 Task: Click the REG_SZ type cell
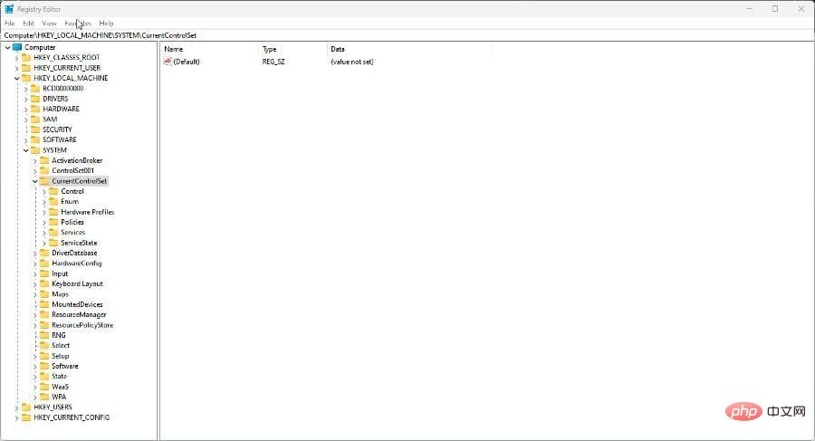coord(273,62)
